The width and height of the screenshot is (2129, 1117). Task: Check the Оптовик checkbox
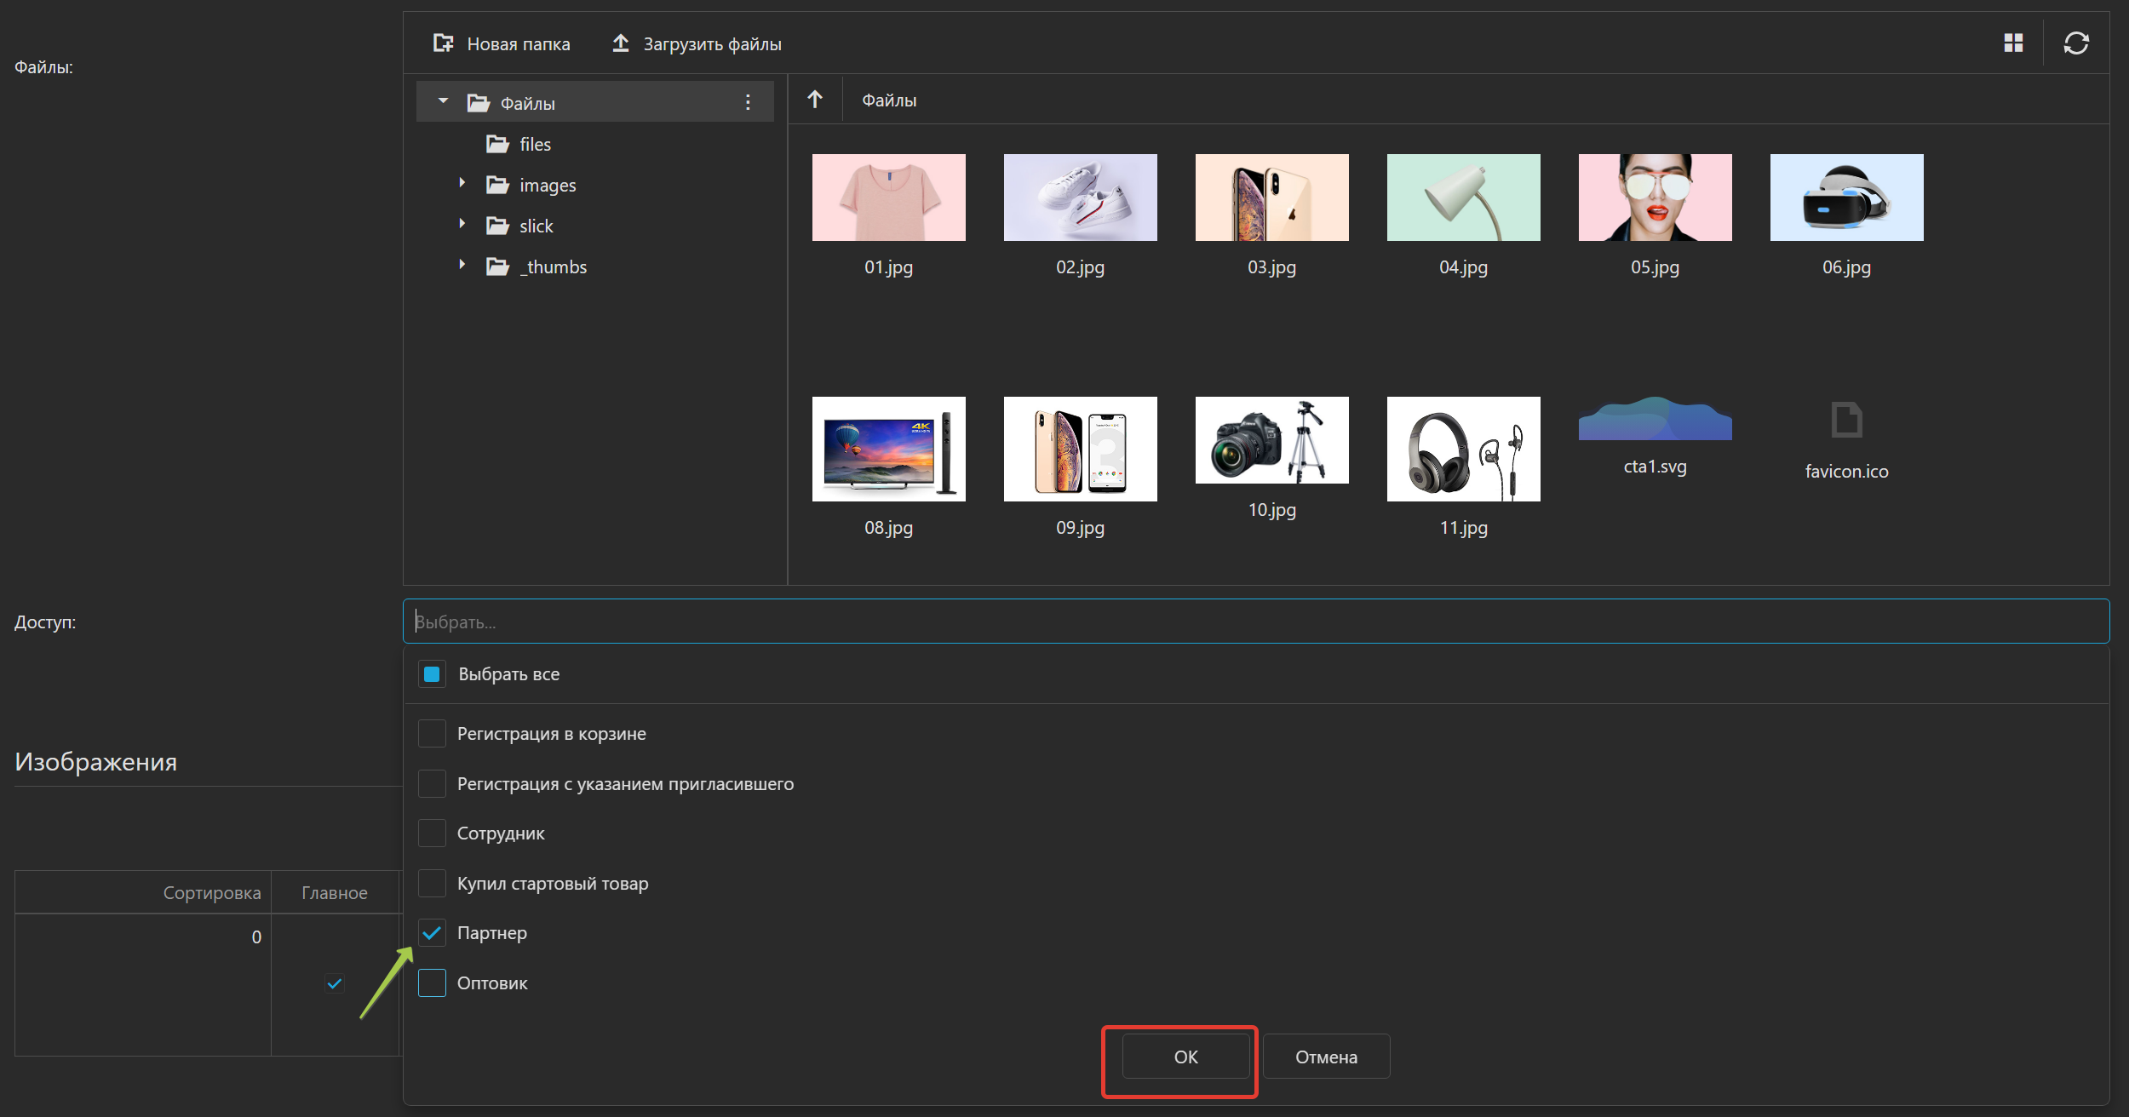tap(432, 982)
